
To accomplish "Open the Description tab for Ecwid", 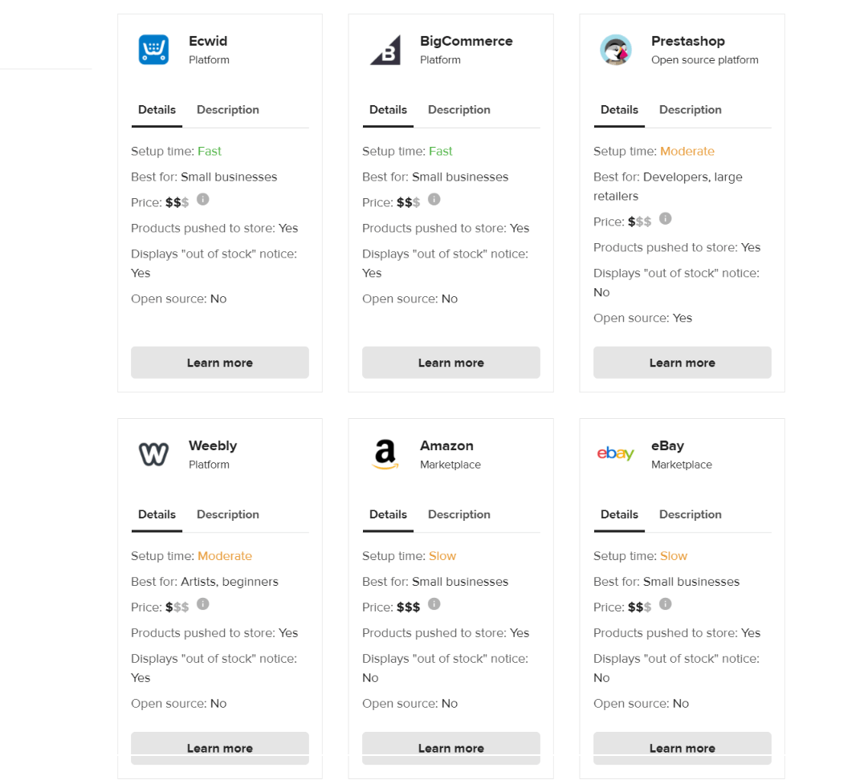I will (x=228, y=110).
